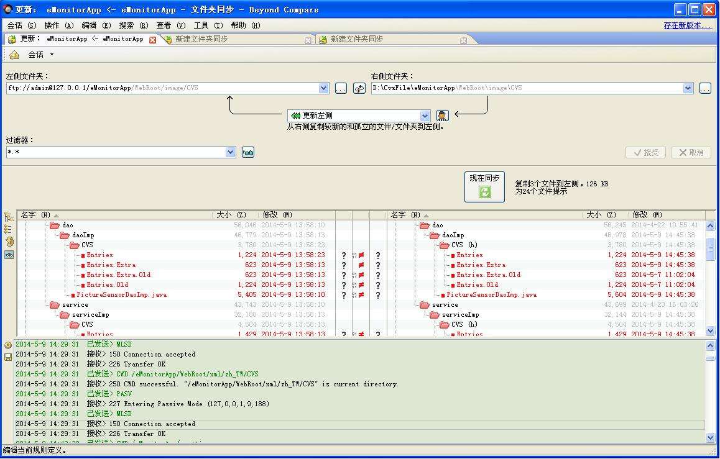The width and height of the screenshot is (720, 459).
Task: Close the first 新建文件夹同步 tab
Action: click(308, 40)
